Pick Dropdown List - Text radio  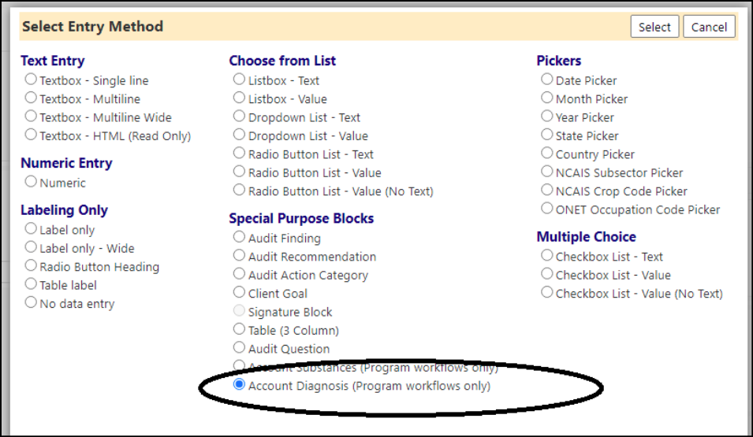pos(239,116)
